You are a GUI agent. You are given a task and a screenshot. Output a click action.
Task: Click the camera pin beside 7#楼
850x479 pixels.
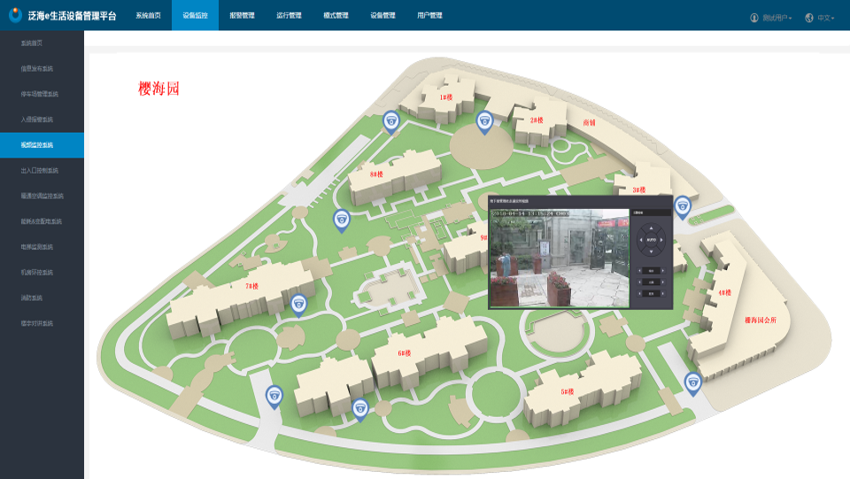coord(299,305)
